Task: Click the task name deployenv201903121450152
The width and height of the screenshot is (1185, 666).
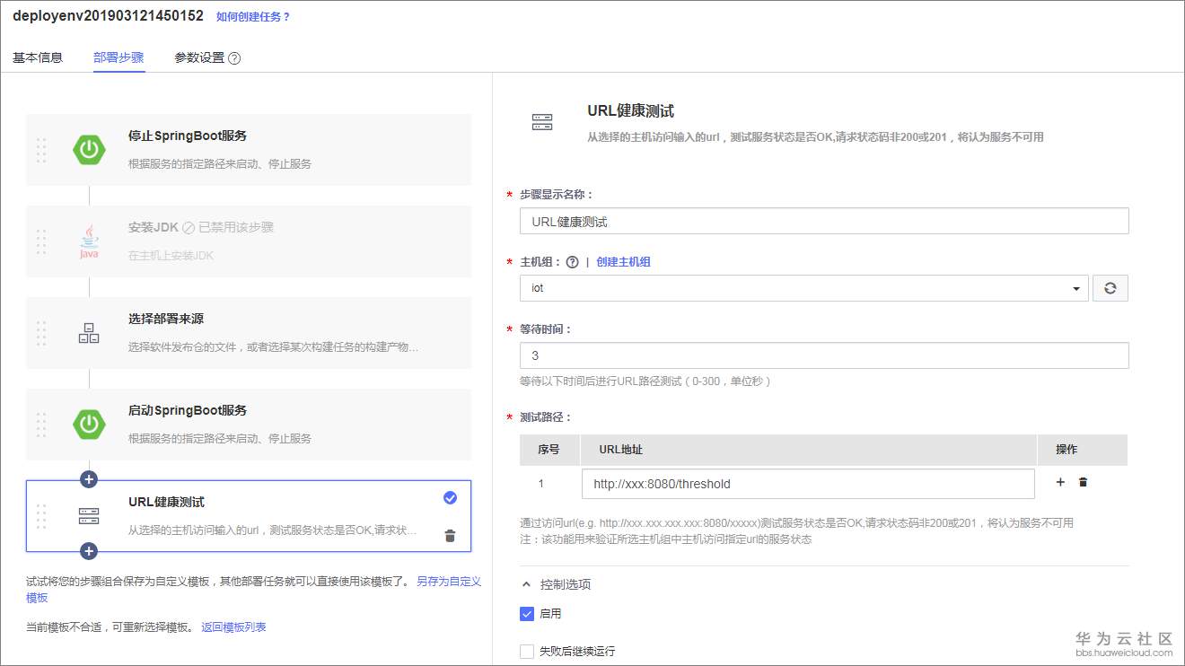Action: click(x=108, y=16)
